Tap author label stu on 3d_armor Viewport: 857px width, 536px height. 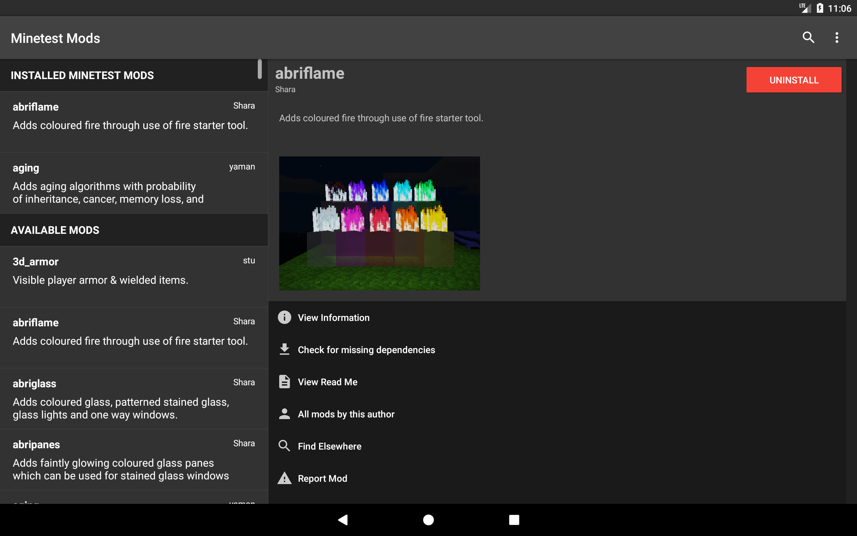click(x=249, y=261)
